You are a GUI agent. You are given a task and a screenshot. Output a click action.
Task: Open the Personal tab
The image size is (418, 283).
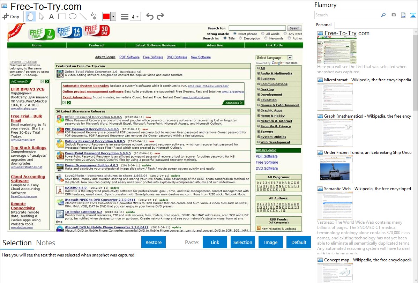[323, 25]
